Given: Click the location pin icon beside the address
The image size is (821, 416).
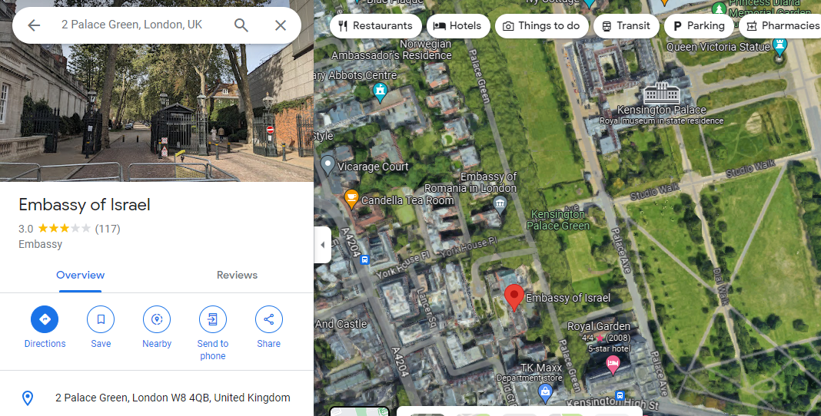Looking at the screenshot, I should coord(28,398).
